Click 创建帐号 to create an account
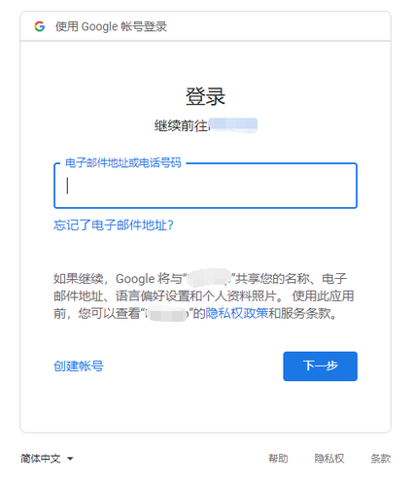Screen dimensions: 412x486 coord(79,366)
